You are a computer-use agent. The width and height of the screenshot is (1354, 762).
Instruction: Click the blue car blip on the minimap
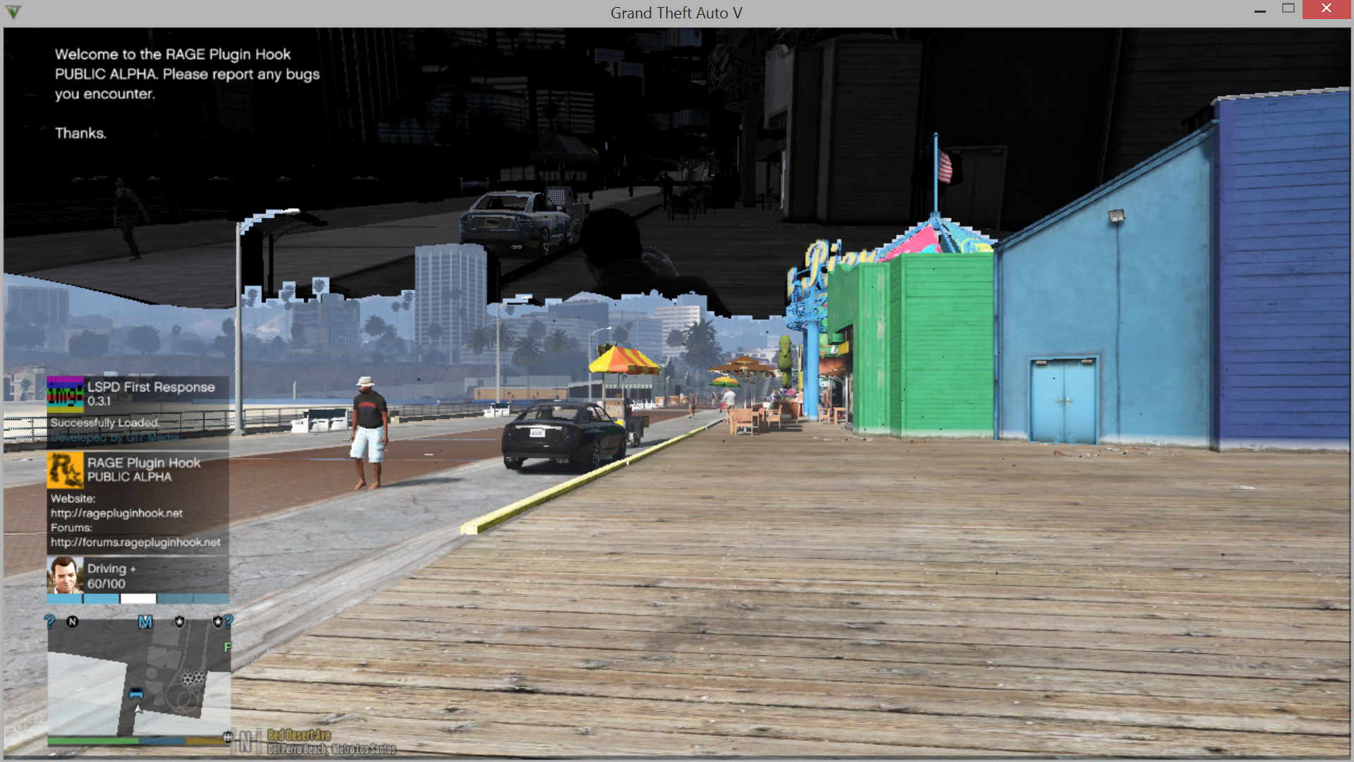(136, 694)
